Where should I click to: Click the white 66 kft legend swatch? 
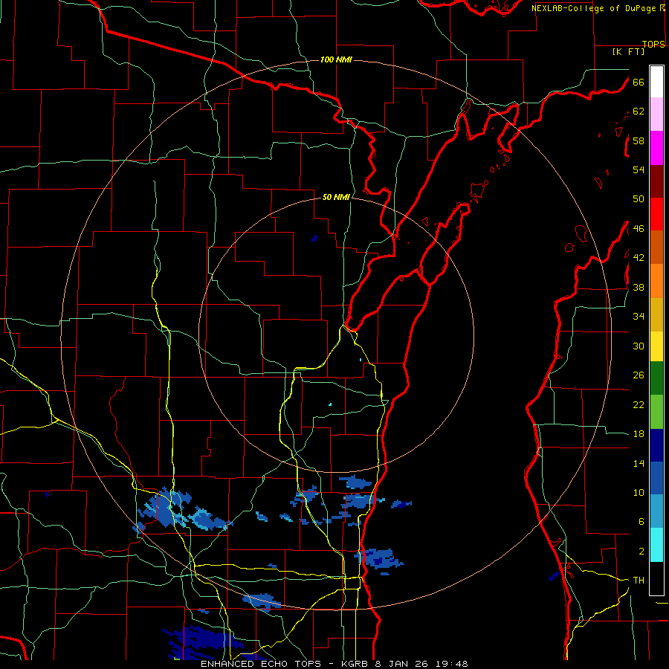pos(656,82)
